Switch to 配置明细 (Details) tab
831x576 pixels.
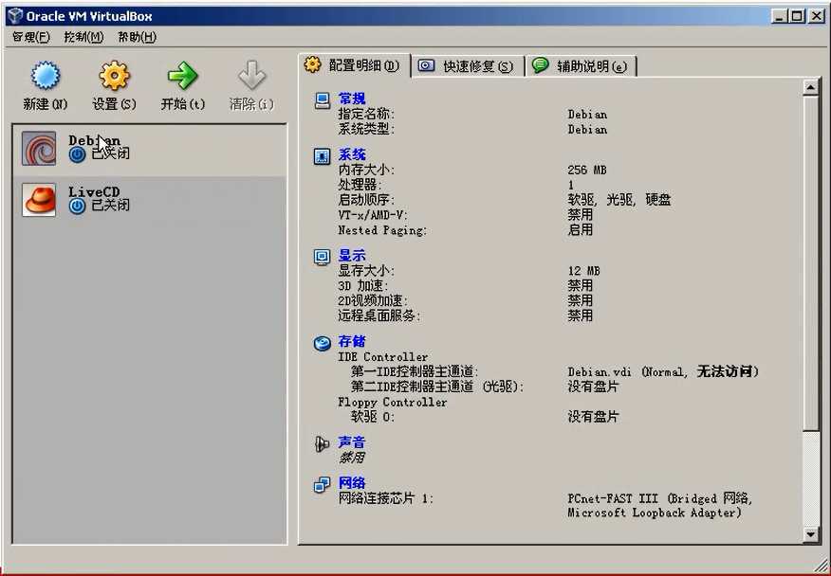pyautogui.click(x=354, y=65)
